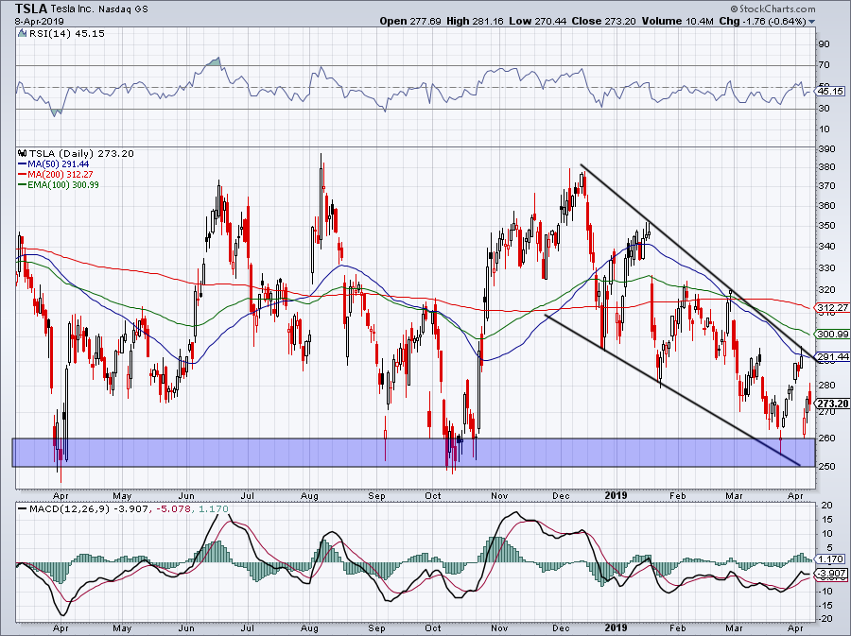Click the 1.170 histogram value in MACD legend
This screenshot has width=851, height=636.
(214, 508)
